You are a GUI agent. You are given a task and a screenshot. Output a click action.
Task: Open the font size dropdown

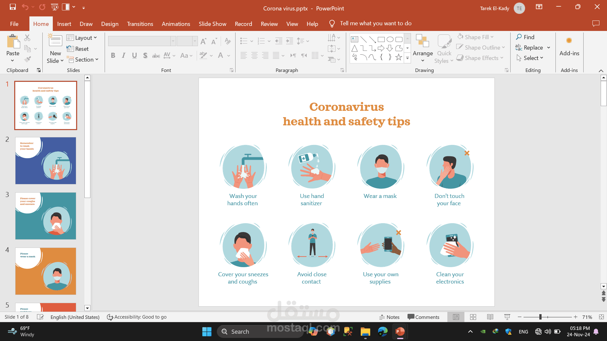tap(195, 41)
